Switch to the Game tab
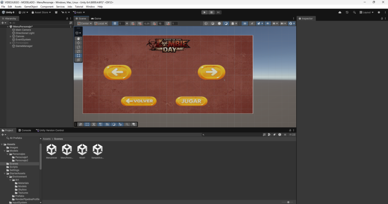This screenshot has height=204, width=388. 96,19
